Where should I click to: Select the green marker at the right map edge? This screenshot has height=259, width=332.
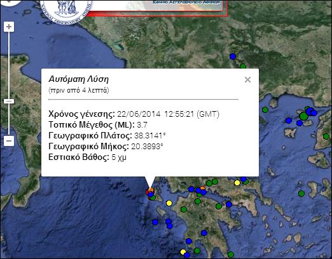pos(326,136)
